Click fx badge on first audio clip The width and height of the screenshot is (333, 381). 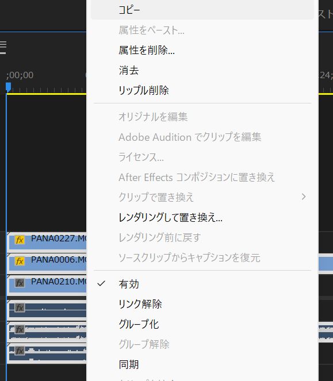[x=20, y=307]
